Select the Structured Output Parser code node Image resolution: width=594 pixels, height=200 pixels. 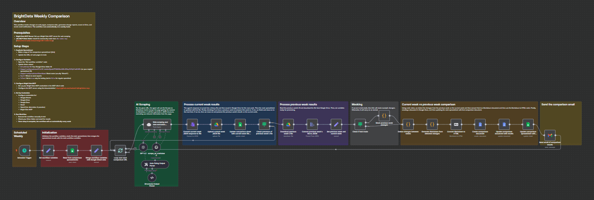[152, 178]
